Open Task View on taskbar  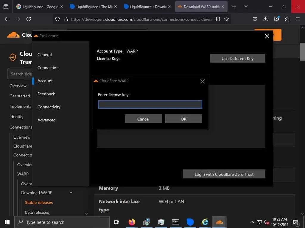point(116,222)
